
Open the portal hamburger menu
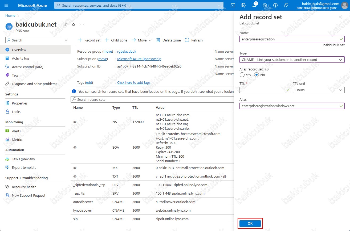pos(7,5)
